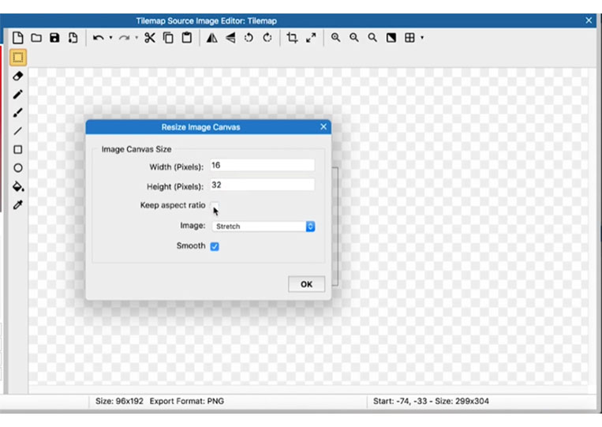
Task: Undo the last edit
Action: point(99,38)
